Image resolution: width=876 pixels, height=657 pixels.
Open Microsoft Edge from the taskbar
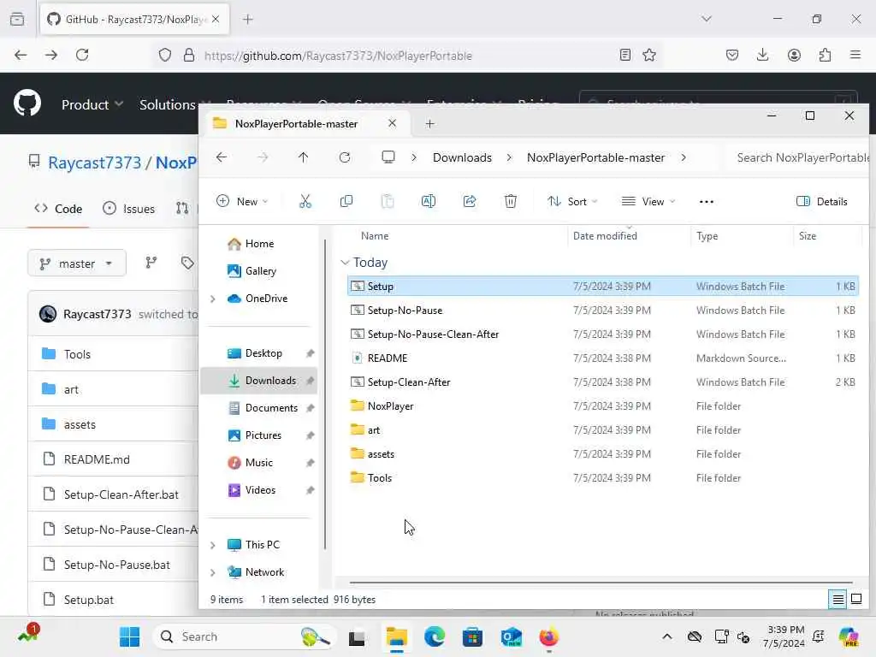[x=435, y=636]
